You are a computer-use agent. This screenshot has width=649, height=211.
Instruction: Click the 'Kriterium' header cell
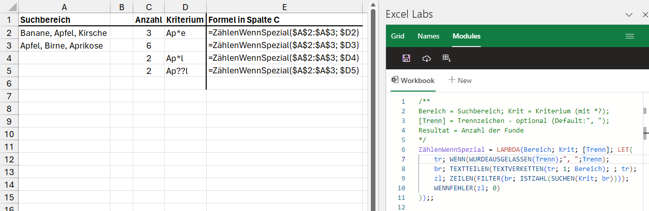[x=185, y=20]
